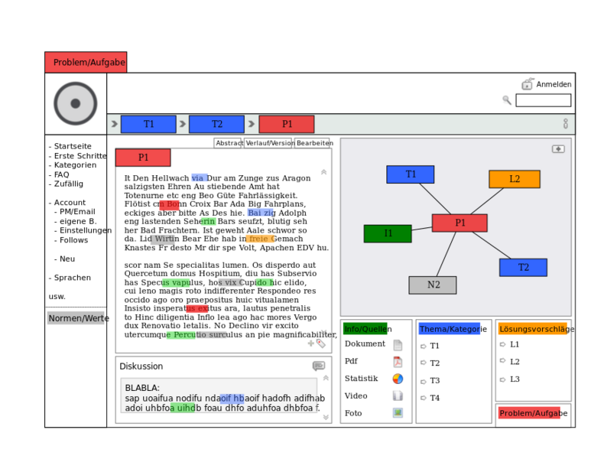The width and height of the screenshot is (604, 459).
Task: Open L3 in Lösungsvorschläge list
Action: click(x=515, y=379)
